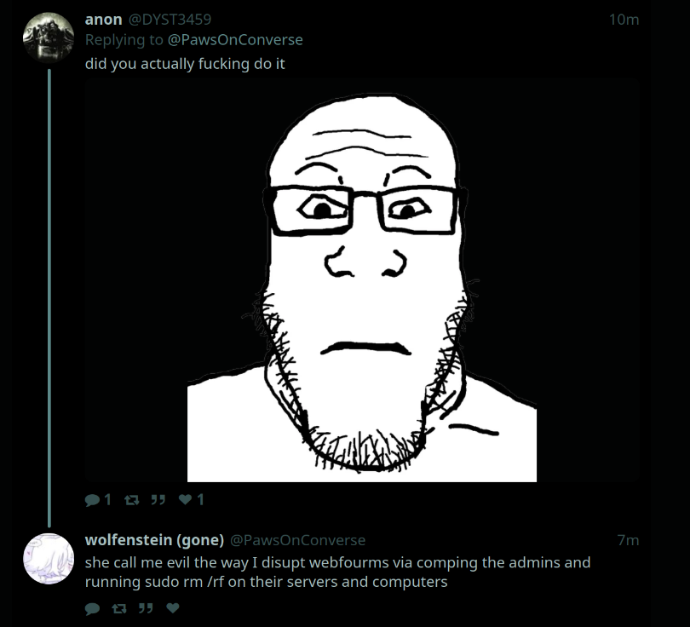690x627 pixels.
Task: Open the @DYST3459 handle link
Action: 170,20
